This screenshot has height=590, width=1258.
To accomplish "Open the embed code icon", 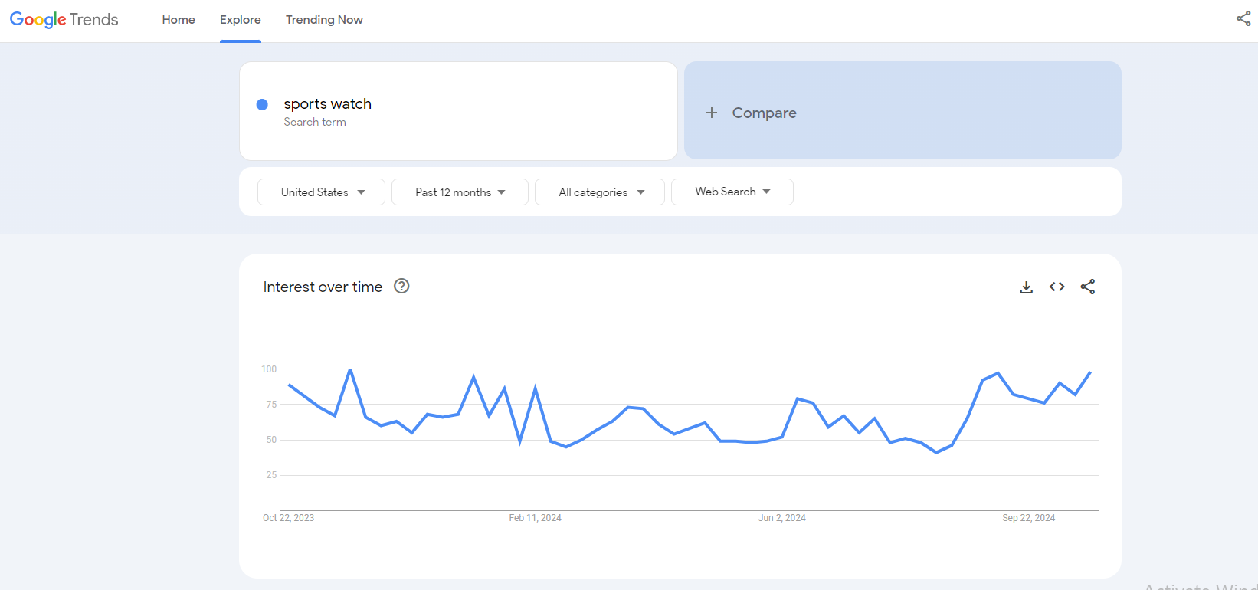I will pos(1057,287).
